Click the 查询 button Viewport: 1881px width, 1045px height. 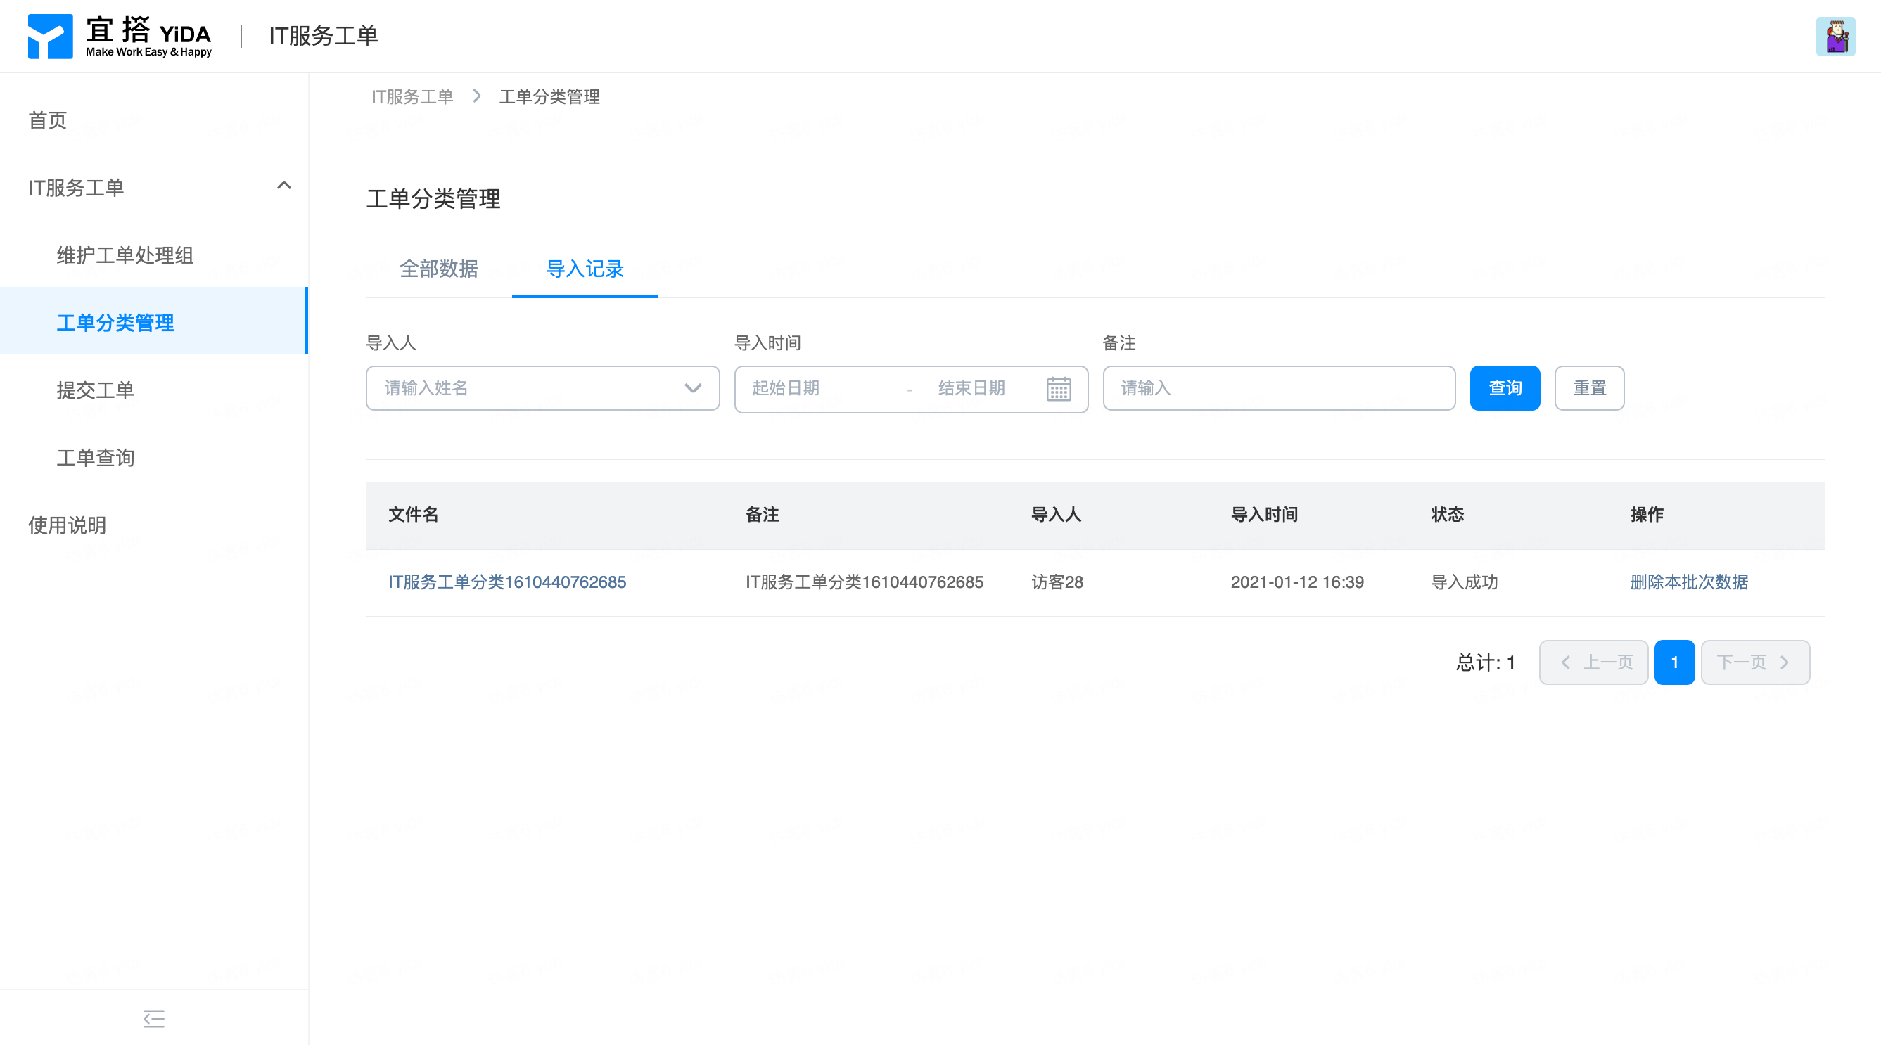point(1504,388)
